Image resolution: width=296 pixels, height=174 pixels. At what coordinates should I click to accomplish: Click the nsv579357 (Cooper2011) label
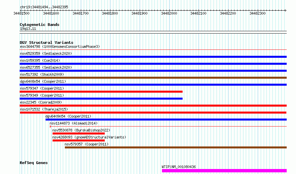click(86, 144)
